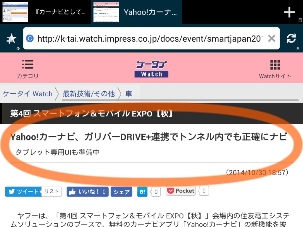Open the Watchサイト grid icon
303x227 pixels.
pyautogui.click(x=275, y=69)
